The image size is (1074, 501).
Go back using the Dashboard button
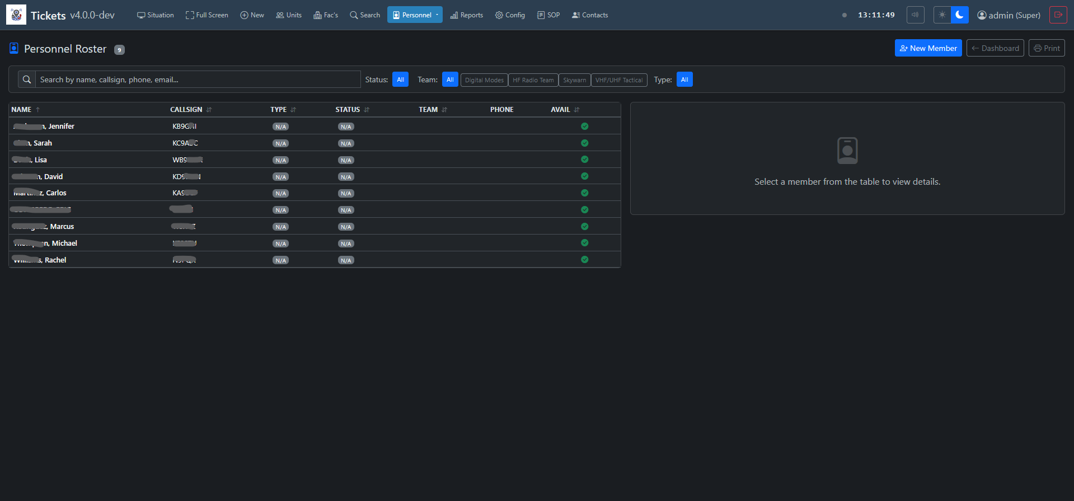pos(995,48)
